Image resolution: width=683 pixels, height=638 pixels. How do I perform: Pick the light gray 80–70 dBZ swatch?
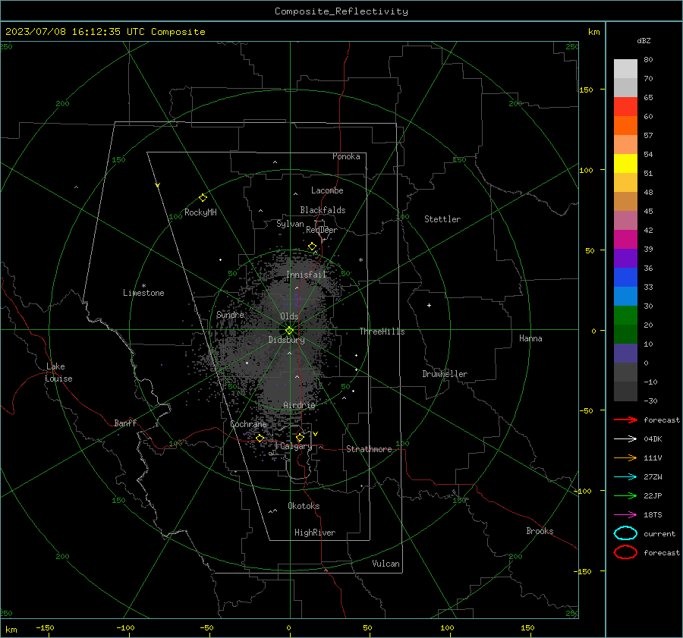[625, 68]
